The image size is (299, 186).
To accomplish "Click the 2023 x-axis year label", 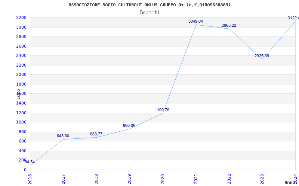I will [262, 179].
